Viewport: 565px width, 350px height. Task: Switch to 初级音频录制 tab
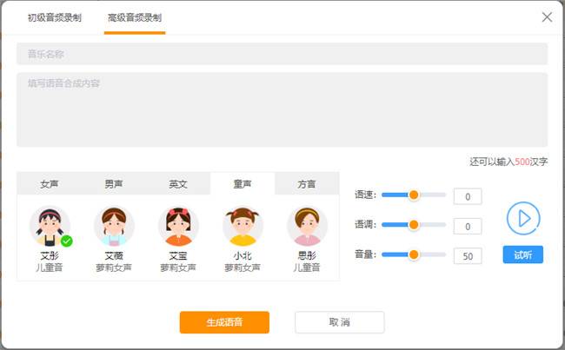click(55, 17)
